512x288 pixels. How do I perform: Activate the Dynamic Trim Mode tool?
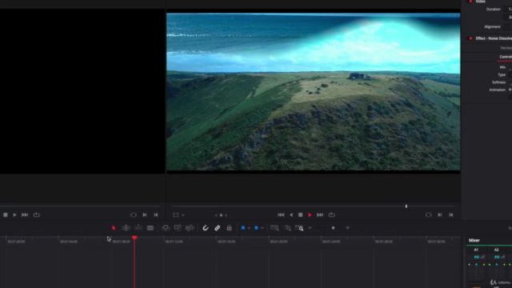pos(138,228)
